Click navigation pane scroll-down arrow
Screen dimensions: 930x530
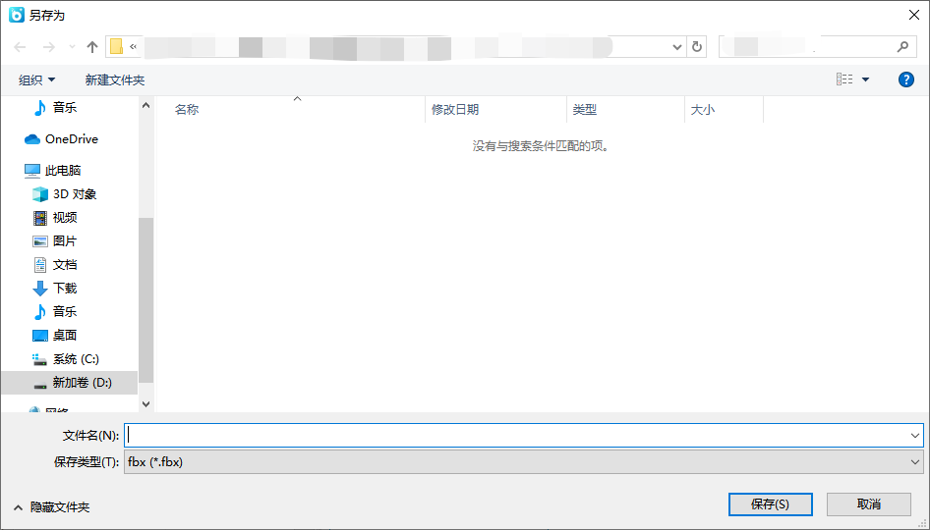click(145, 403)
